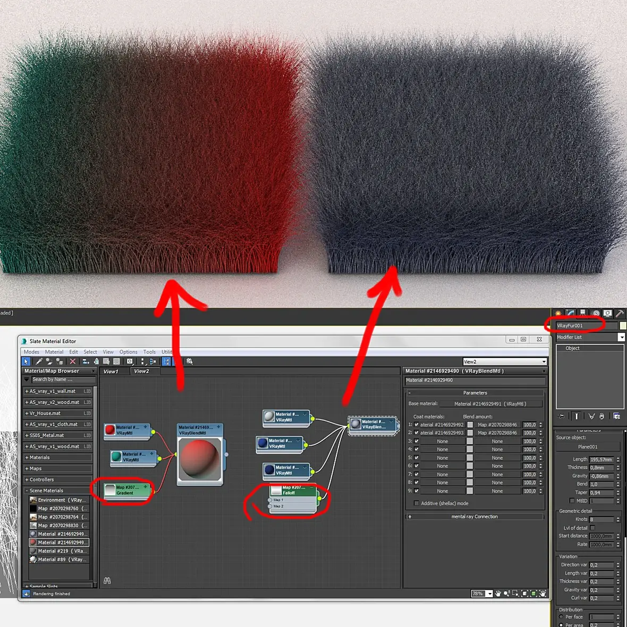Toggle coat material 9 checkbox
Screen dimensions: 627x627
pyautogui.click(x=417, y=490)
